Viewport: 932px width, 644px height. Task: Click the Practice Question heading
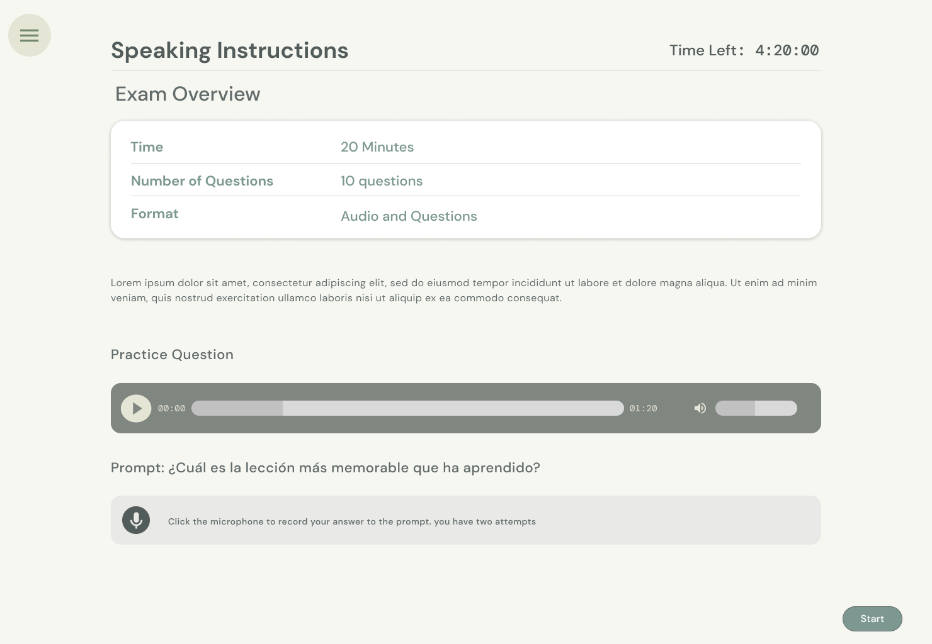(x=172, y=355)
